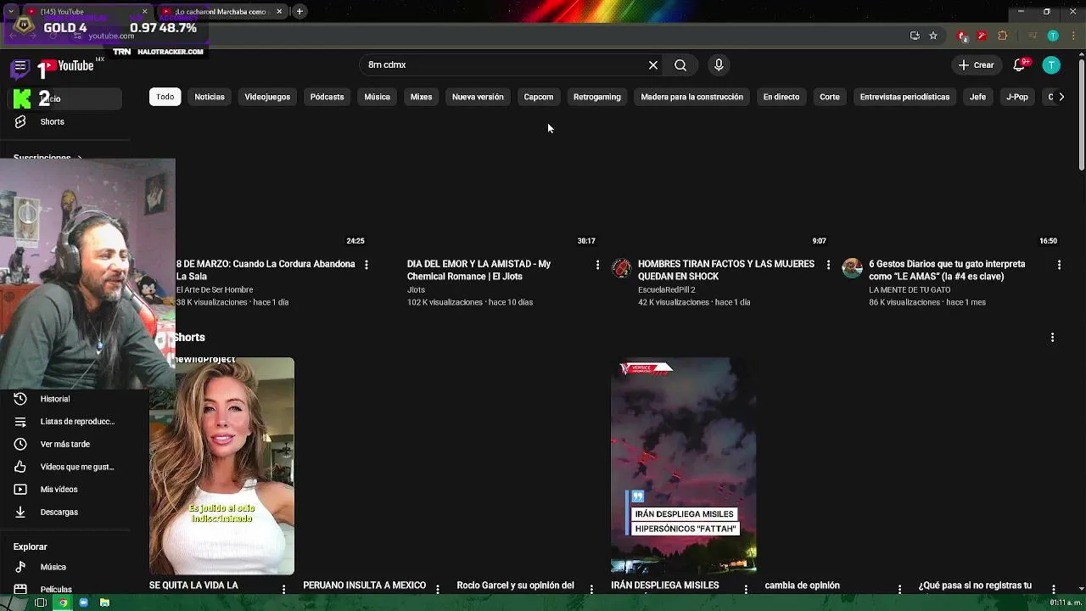Click the Crear button
Screen dimensions: 1086x611
click(x=976, y=65)
